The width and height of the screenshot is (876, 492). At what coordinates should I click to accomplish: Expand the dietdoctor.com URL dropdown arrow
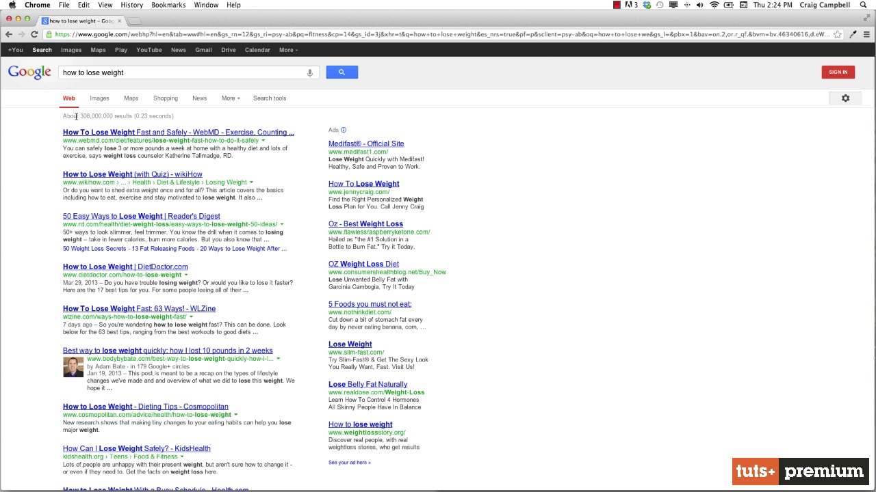pos(185,275)
